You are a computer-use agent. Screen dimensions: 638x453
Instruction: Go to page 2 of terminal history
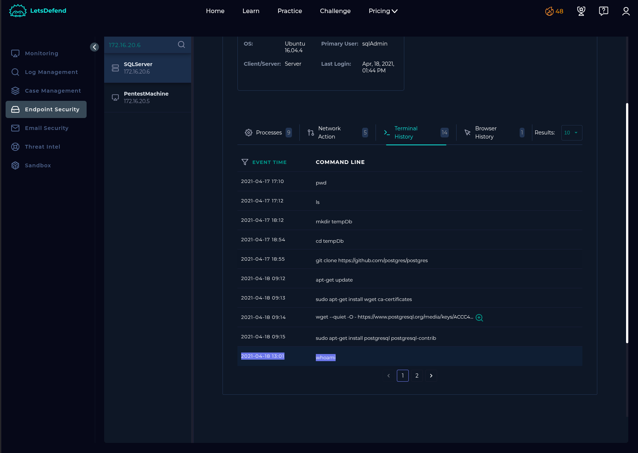coord(417,376)
